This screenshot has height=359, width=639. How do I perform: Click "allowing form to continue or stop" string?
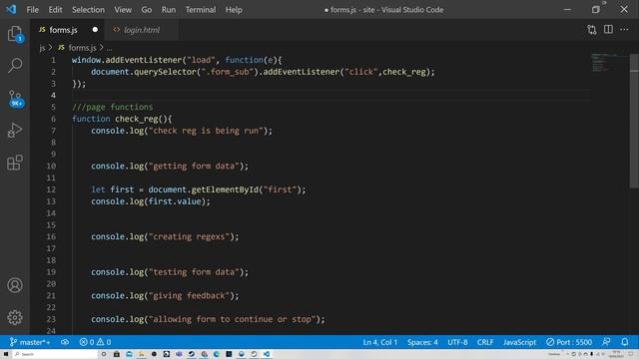(x=233, y=319)
